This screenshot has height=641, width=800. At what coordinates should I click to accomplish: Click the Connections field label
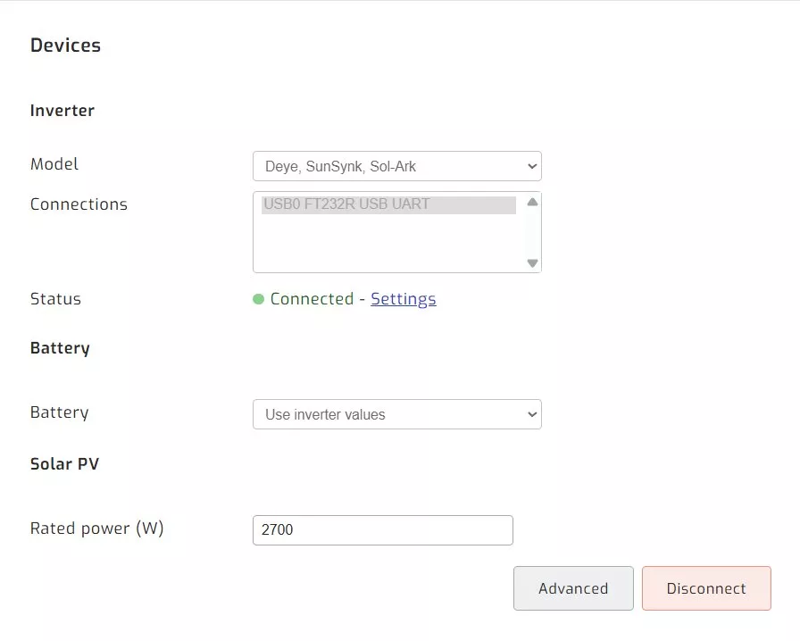point(79,204)
